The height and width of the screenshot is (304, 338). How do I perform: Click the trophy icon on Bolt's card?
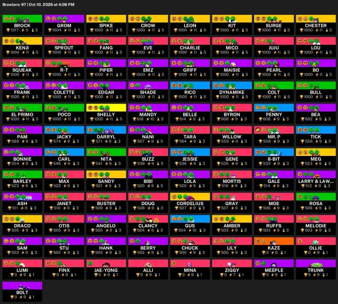pyautogui.click(x=12, y=297)
